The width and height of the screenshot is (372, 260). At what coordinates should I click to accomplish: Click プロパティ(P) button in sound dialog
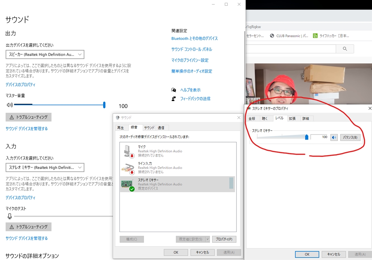click(x=224, y=239)
